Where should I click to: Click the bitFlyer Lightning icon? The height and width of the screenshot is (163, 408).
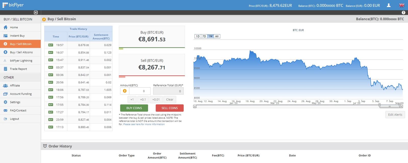(5, 61)
